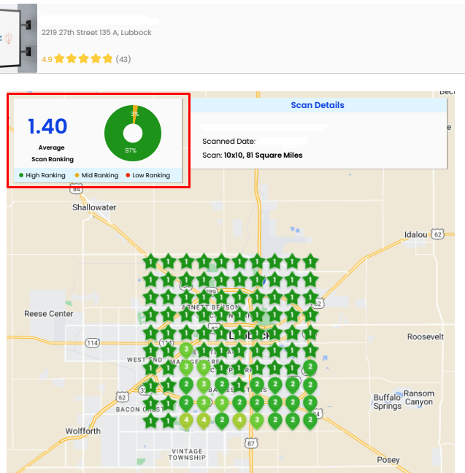Click the Route 62 shield above Bacon Crest
The width and height of the screenshot is (465, 473).
click(x=122, y=397)
